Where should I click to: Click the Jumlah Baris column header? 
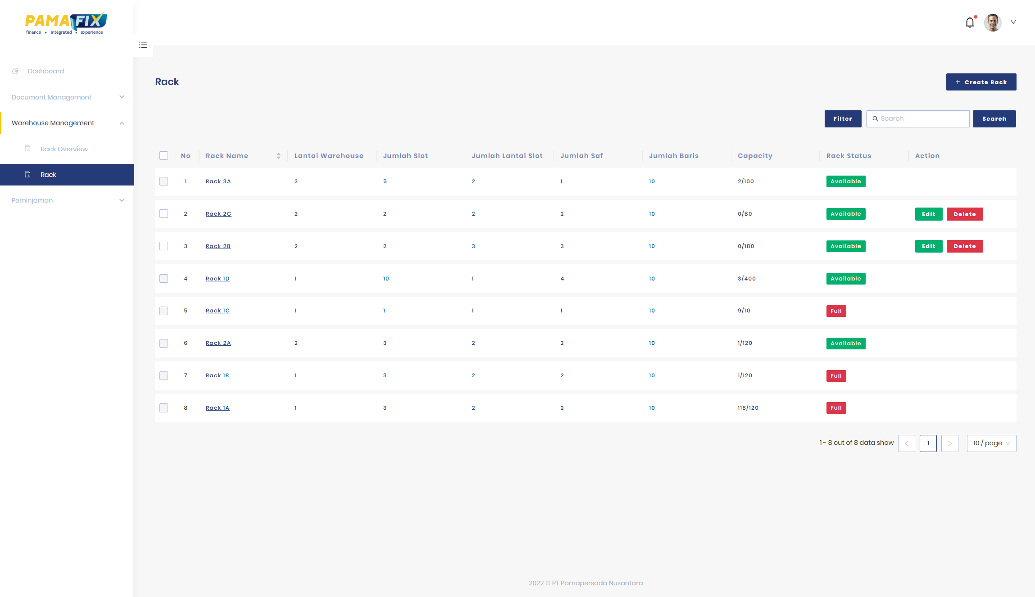[673, 156]
